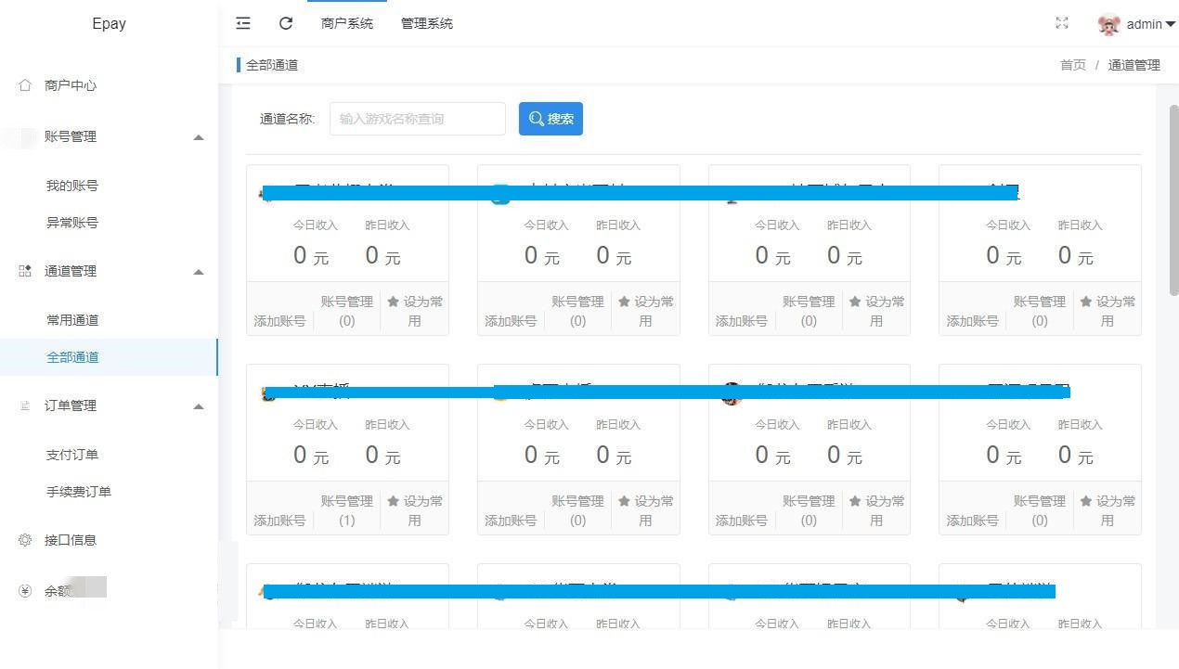Collapse the 订单管理 sidebar section arrow
The image size is (1179, 669).
[198, 406]
